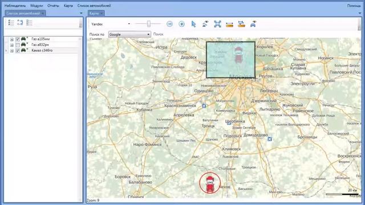Close the Список автомобилей tab
The width and height of the screenshot is (365, 205).
tap(43, 14)
